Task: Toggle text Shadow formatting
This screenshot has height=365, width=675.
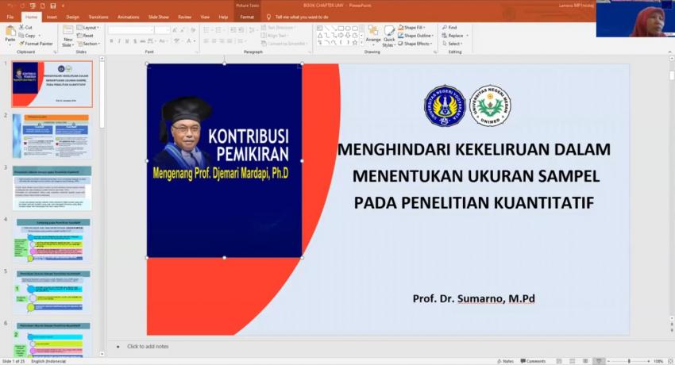Action: [x=135, y=40]
